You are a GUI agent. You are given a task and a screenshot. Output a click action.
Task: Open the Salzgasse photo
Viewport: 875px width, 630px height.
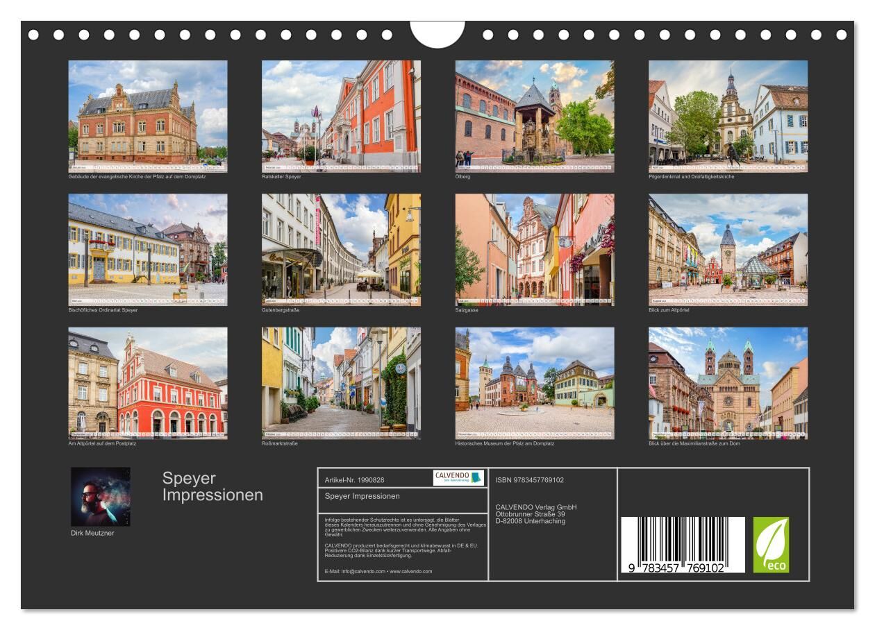[x=535, y=249]
